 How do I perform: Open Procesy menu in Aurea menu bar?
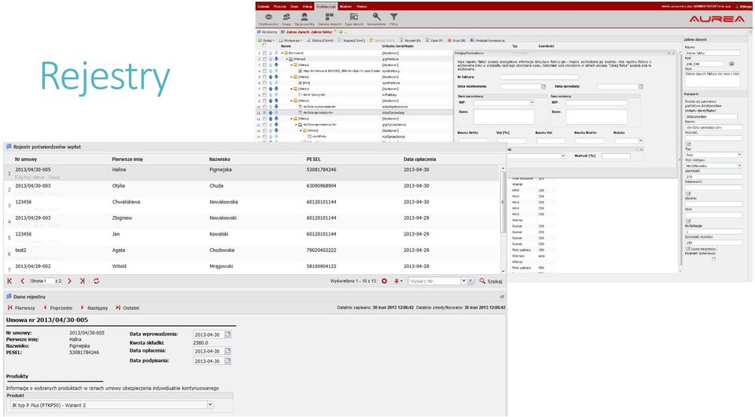280,6
